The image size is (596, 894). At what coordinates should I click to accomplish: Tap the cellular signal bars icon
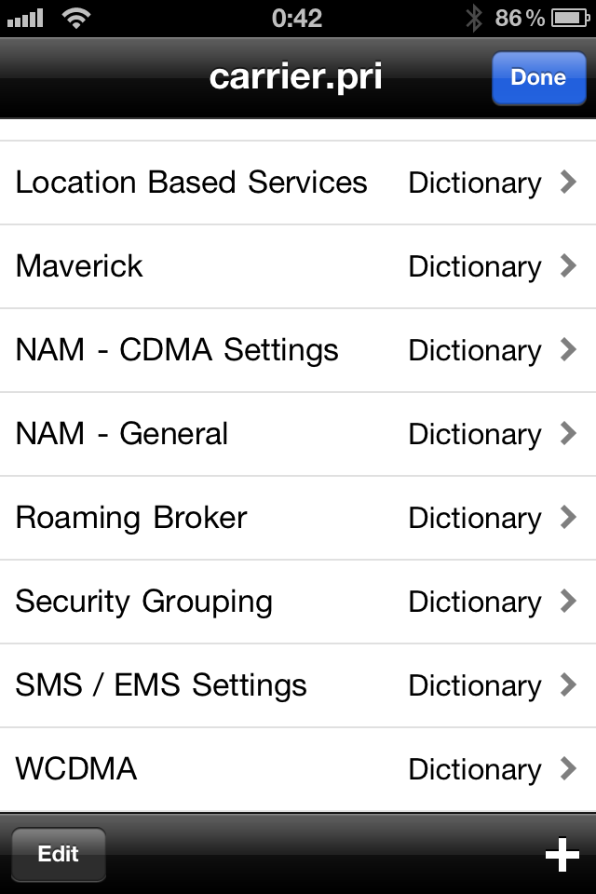point(25,19)
